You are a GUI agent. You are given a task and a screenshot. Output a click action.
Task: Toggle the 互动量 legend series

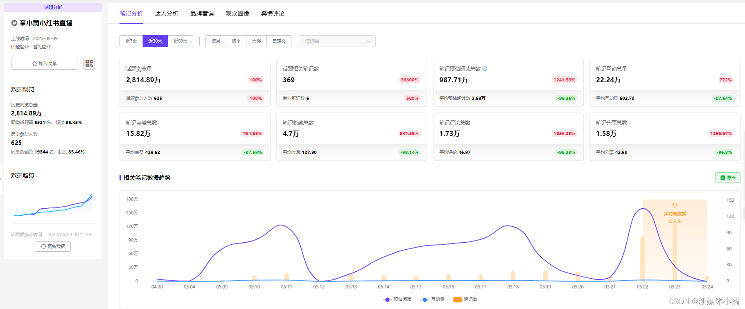pyautogui.click(x=433, y=300)
